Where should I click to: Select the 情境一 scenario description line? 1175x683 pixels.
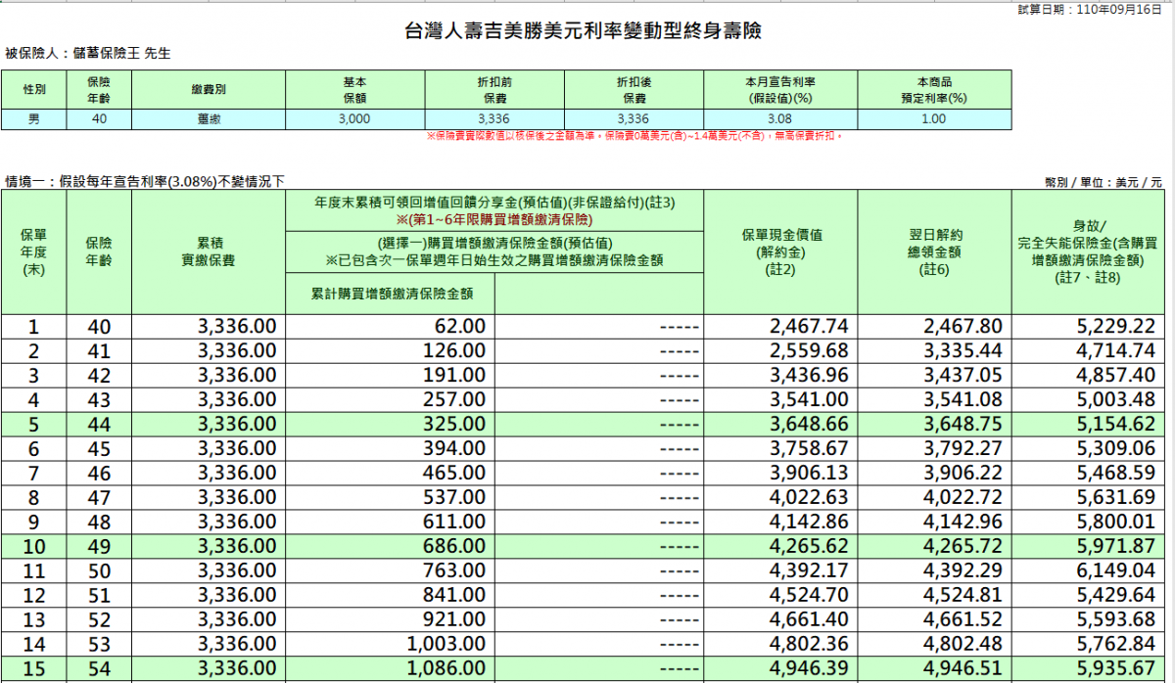click(x=144, y=182)
